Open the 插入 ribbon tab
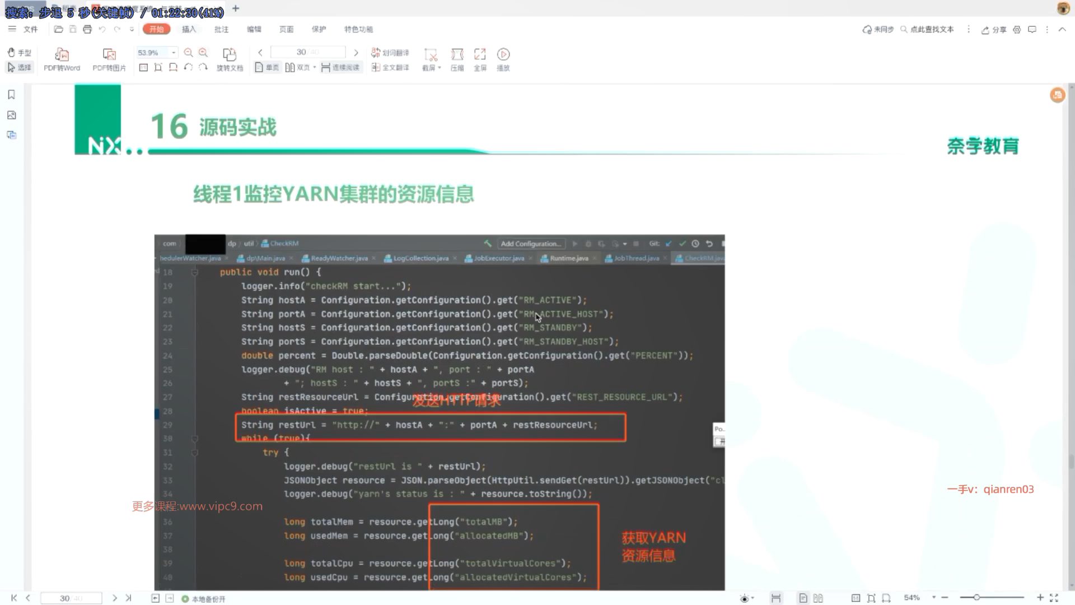1075x605 pixels. click(189, 29)
